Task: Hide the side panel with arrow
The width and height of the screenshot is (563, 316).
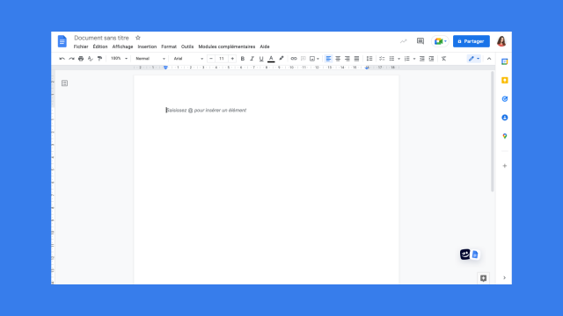Action: [x=504, y=277]
